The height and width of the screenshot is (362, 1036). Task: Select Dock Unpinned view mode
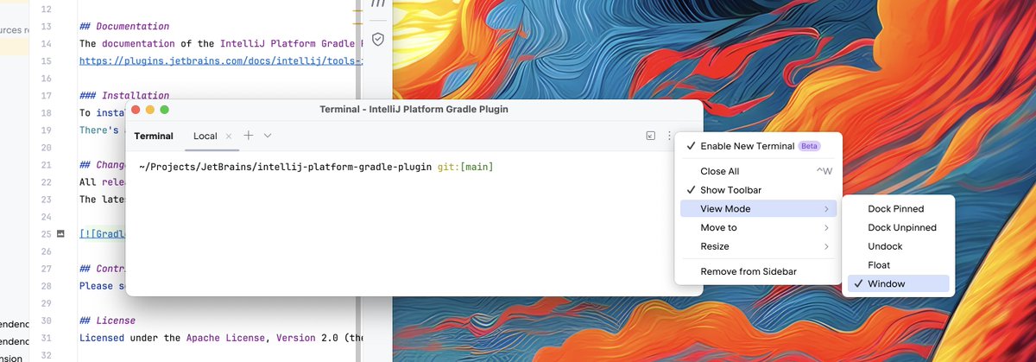pos(898,228)
